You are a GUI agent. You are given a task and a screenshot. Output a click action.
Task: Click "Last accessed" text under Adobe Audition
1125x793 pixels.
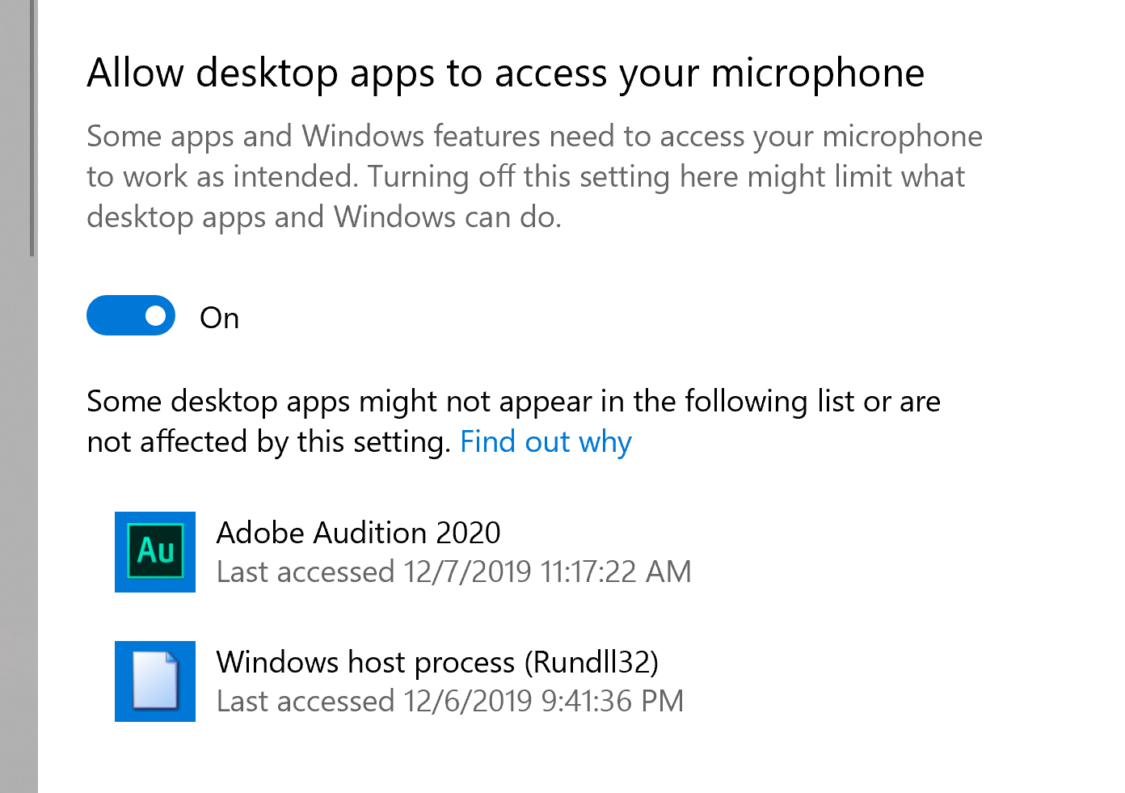[305, 572]
